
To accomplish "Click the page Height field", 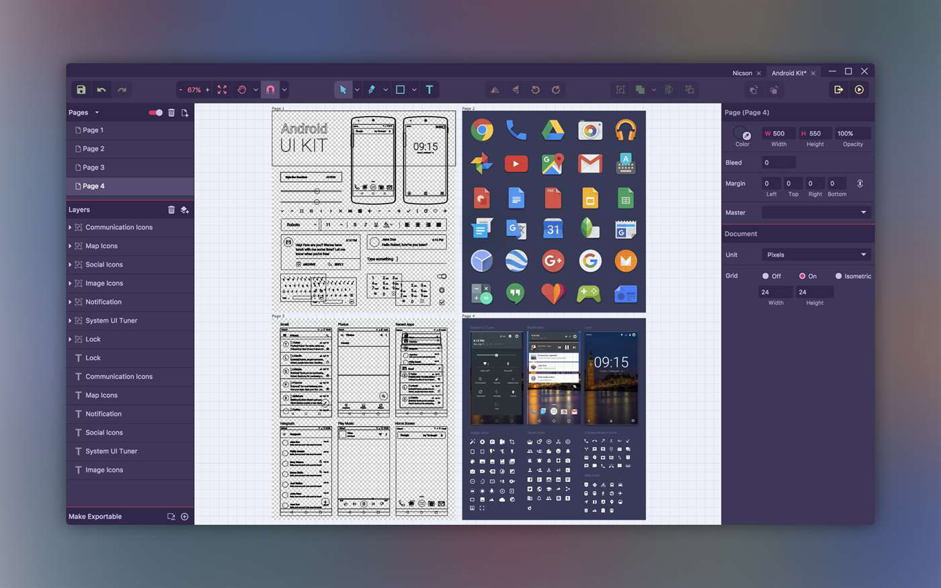I will (815, 134).
